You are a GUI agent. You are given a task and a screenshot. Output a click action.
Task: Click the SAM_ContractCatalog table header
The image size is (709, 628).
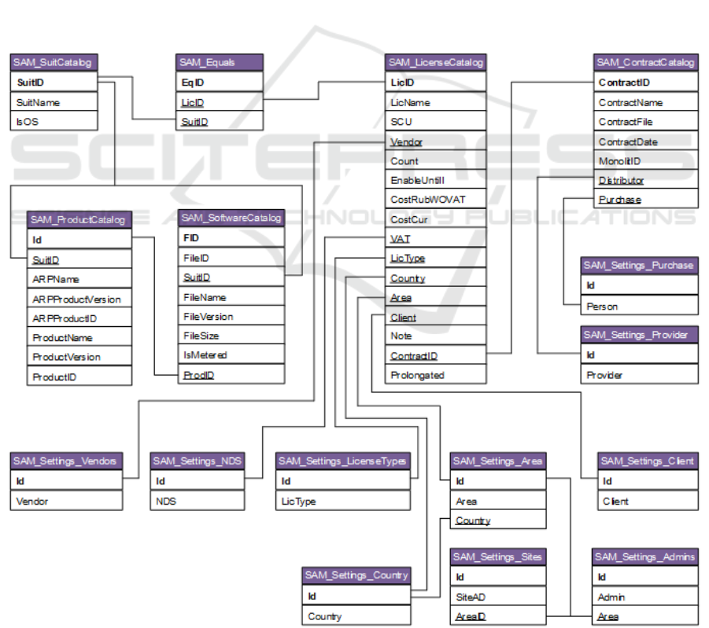point(646,63)
